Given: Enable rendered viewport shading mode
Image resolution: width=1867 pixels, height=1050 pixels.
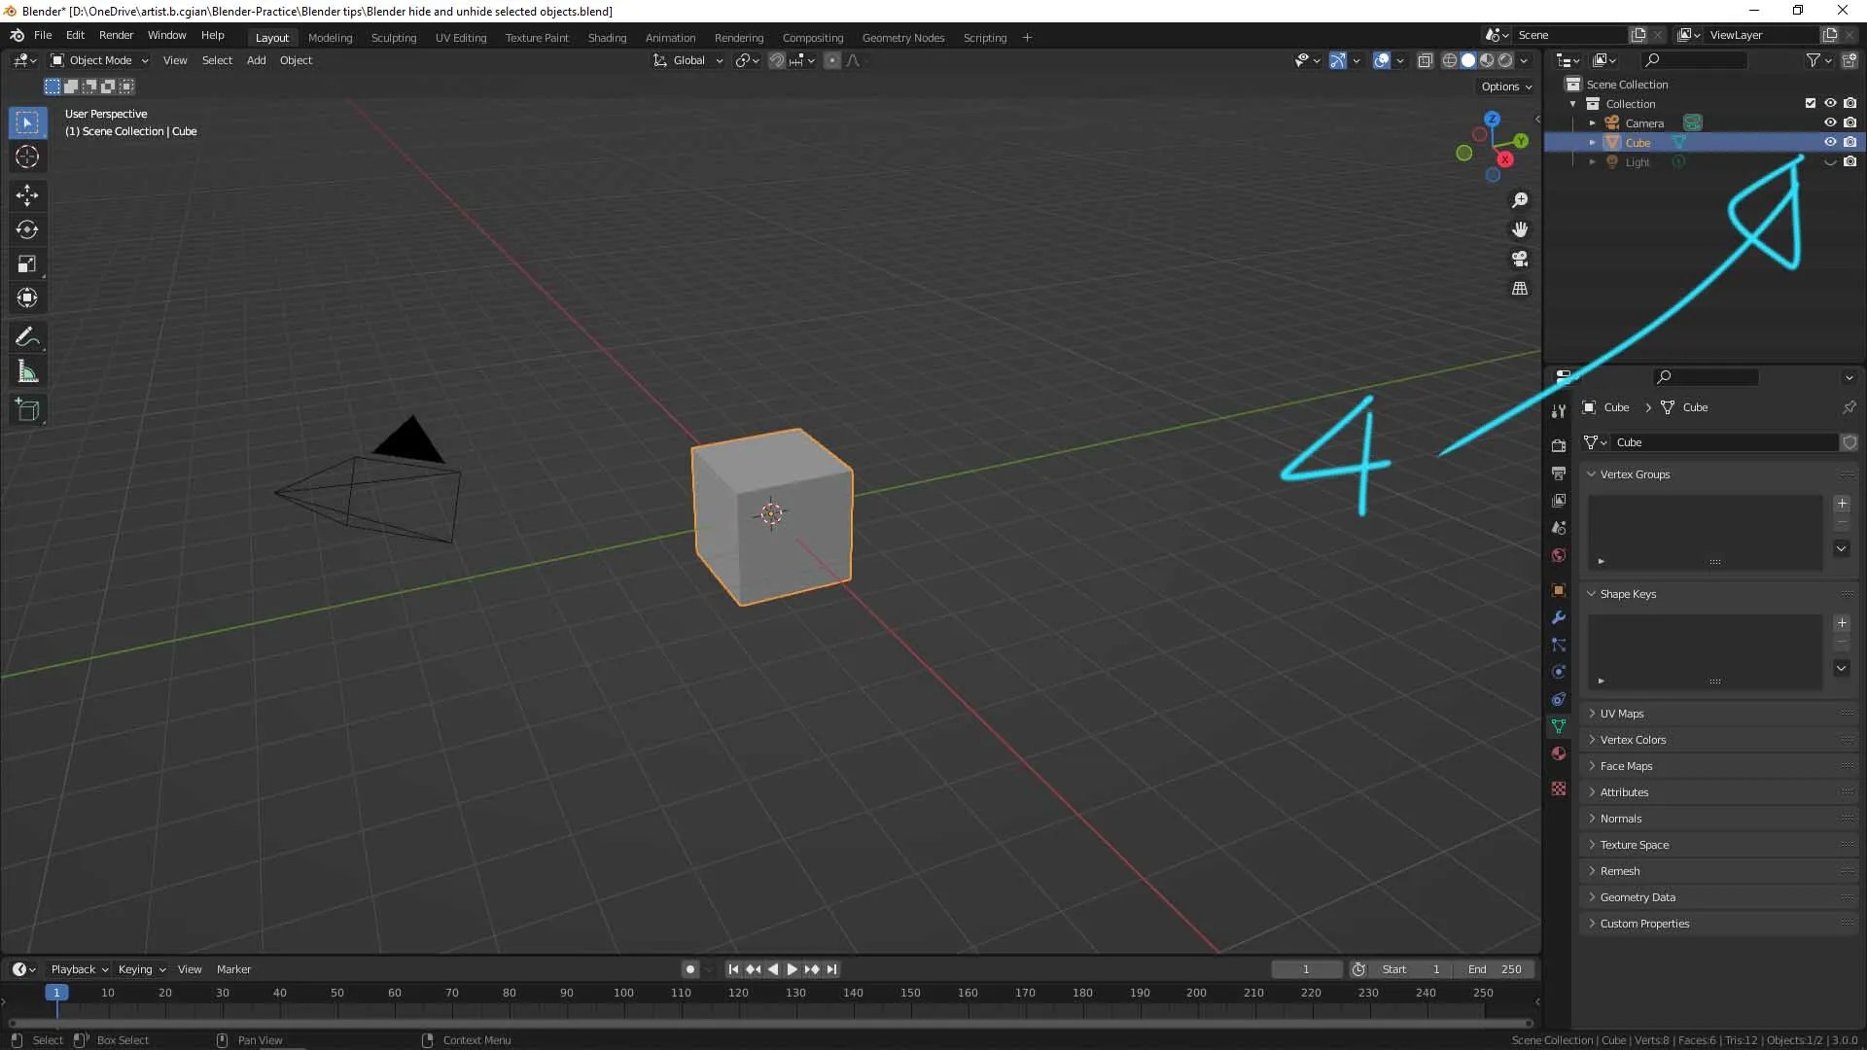Looking at the screenshot, I should point(1505,59).
